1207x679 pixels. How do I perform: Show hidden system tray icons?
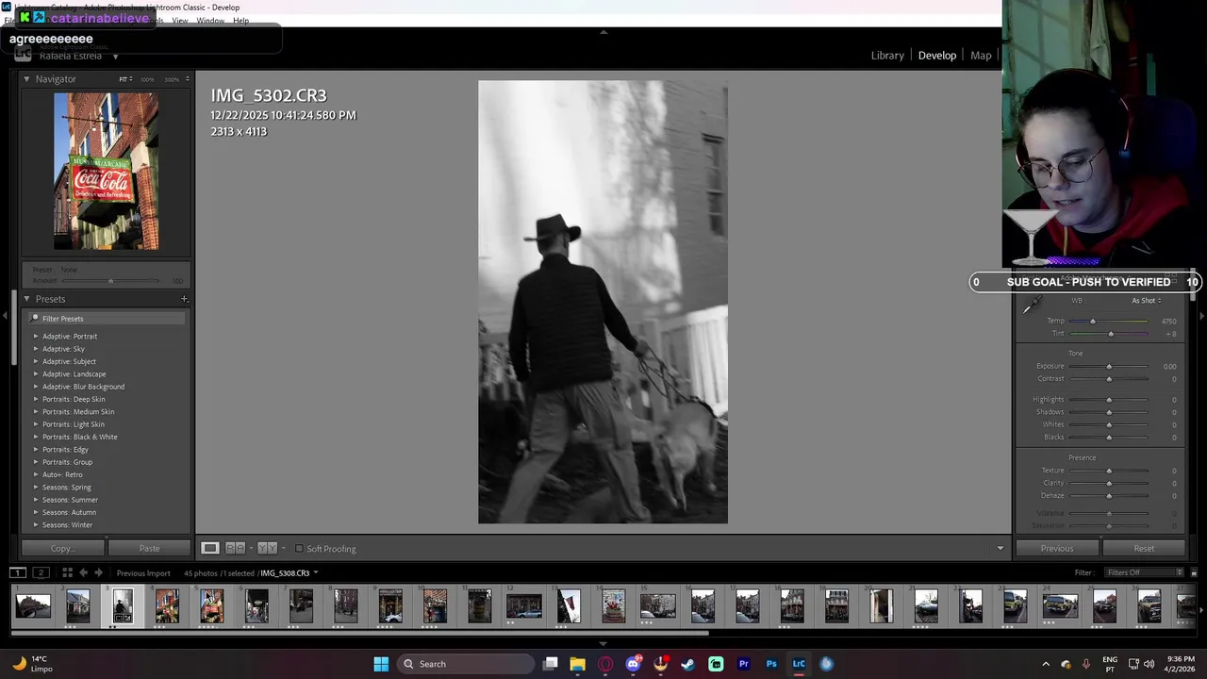[1045, 664]
